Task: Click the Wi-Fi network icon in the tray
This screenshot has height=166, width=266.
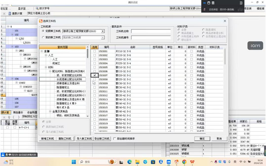Action: (241, 162)
